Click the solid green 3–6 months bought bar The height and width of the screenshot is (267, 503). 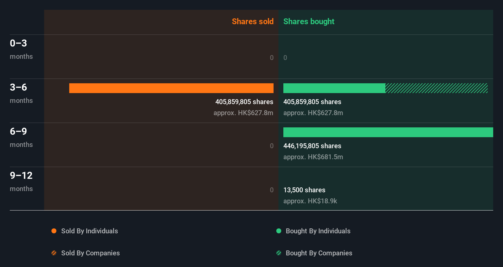click(x=334, y=88)
